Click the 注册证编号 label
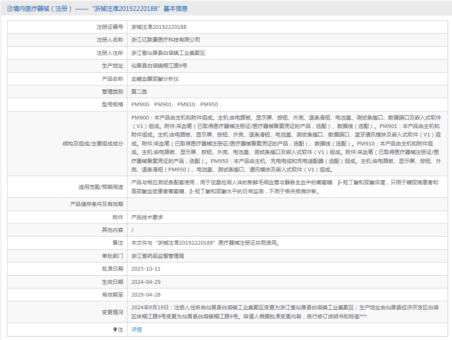 pos(110,27)
